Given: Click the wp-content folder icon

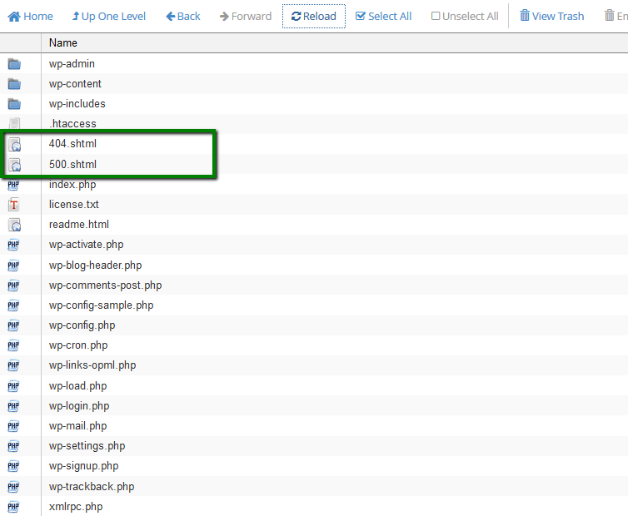Looking at the screenshot, I should (x=14, y=84).
